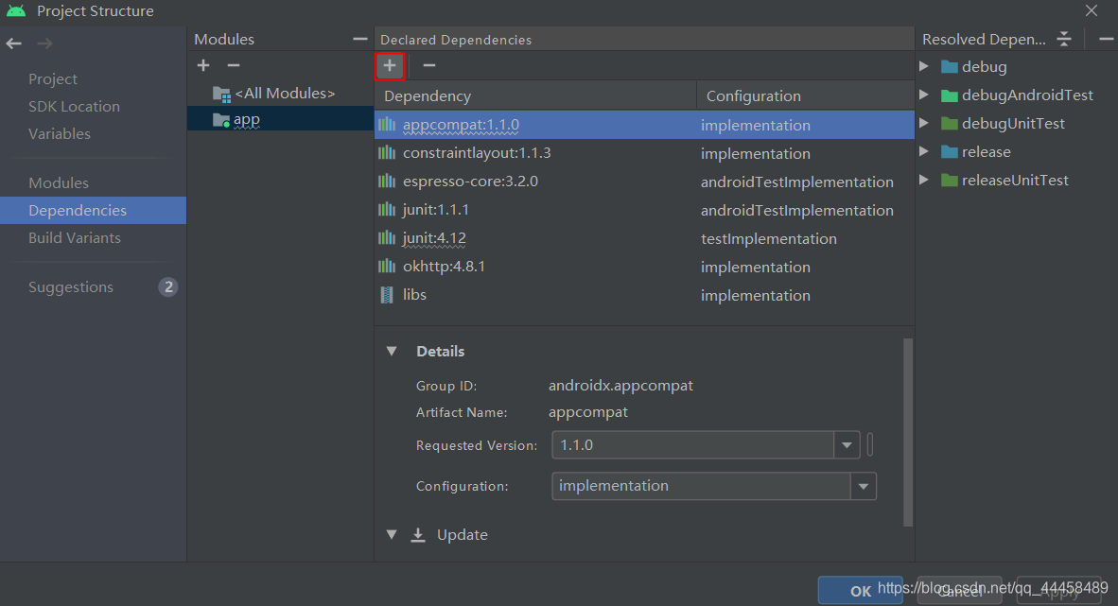
Task: Expand the debug resolved dependencies
Action: coord(924,66)
